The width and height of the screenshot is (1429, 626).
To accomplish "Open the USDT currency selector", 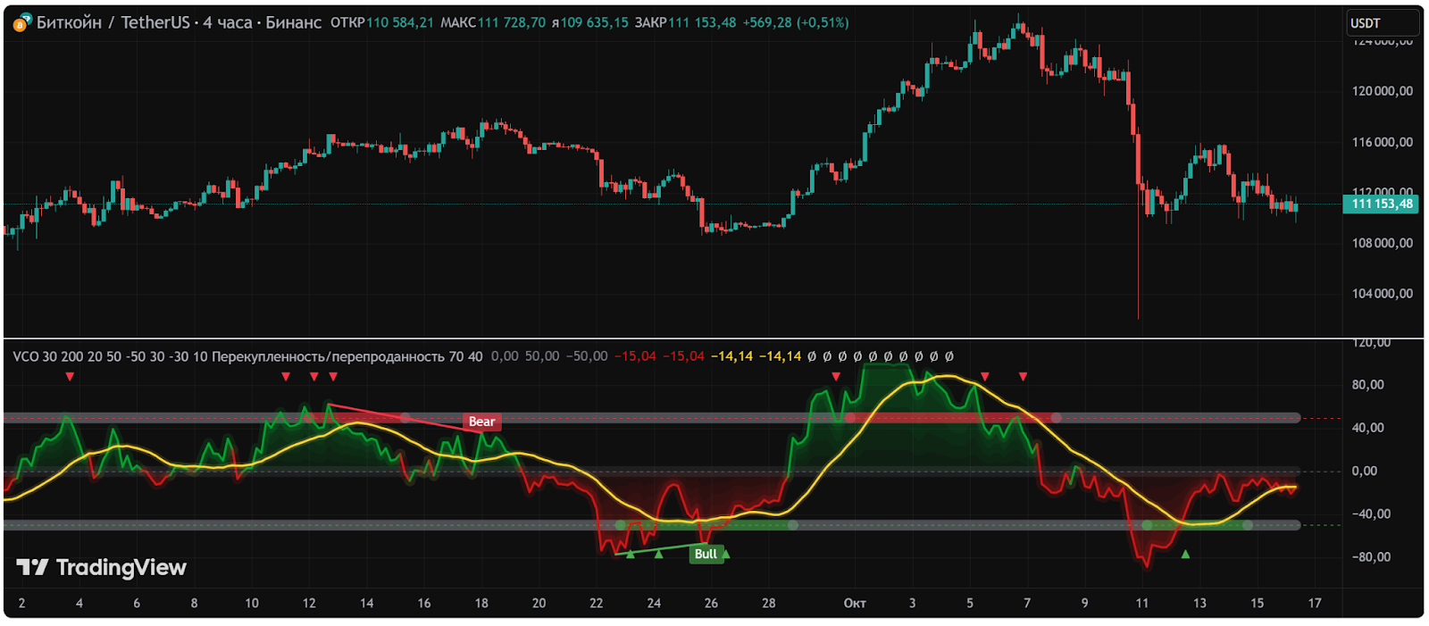I will click(x=1383, y=22).
